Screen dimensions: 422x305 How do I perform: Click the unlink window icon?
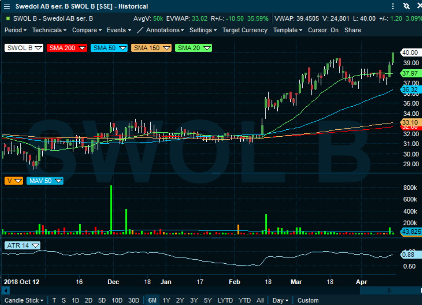tap(406, 6)
